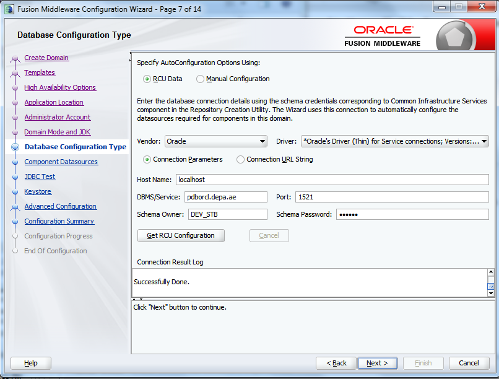The image size is (499, 379).
Task: Click the scroll down arrow in Connection Result Log
Action: [x=491, y=293]
